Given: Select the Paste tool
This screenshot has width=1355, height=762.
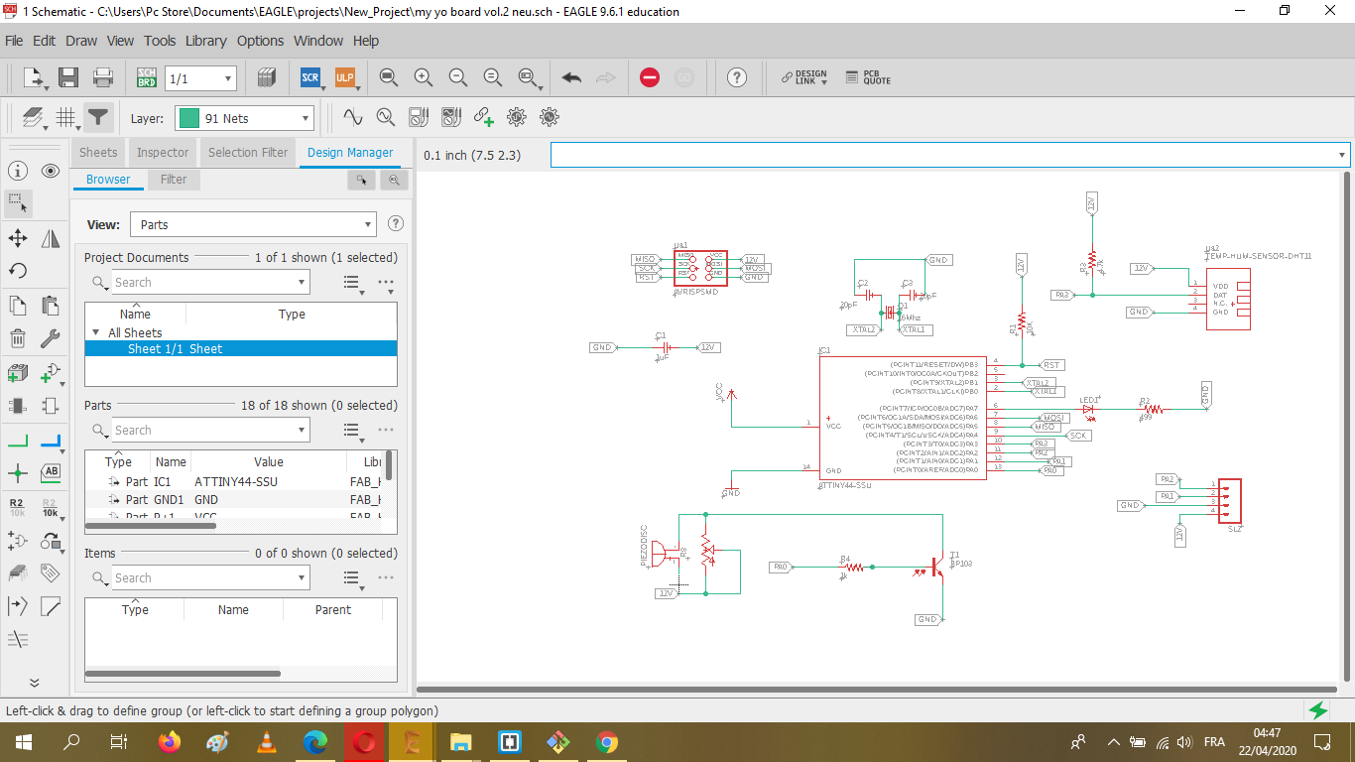Looking at the screenshot, I should click(51, 306).
